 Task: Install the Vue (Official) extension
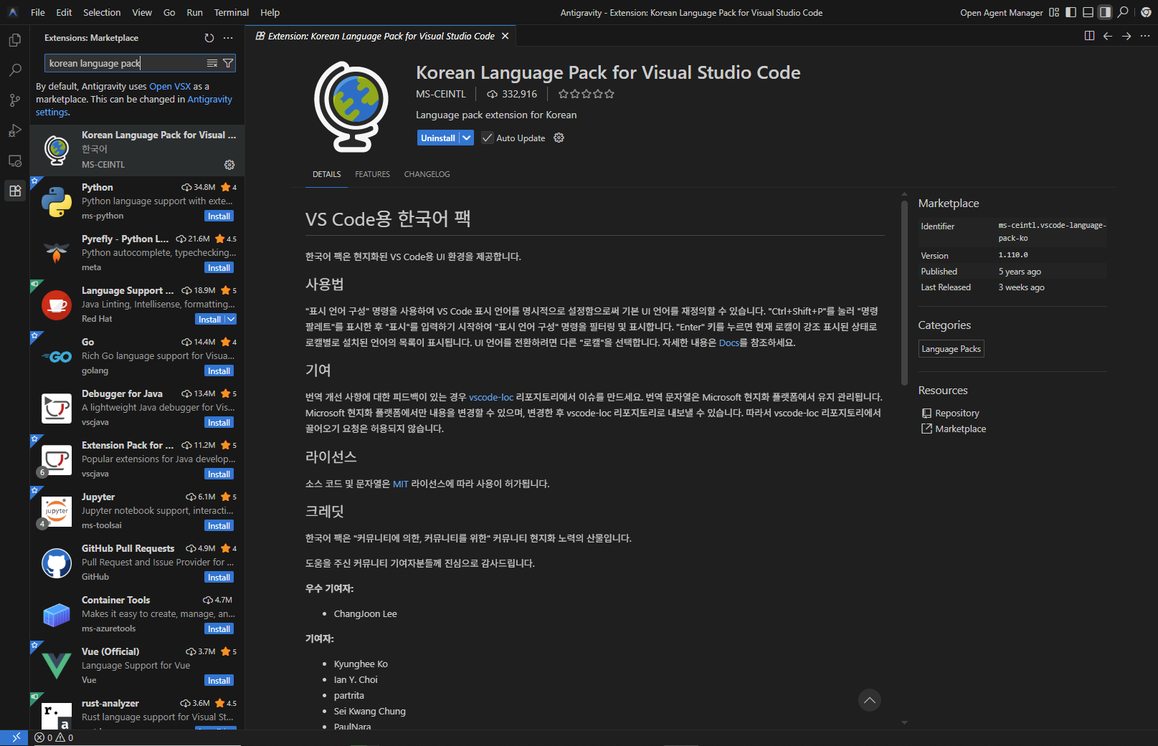(x=219, y=681)
